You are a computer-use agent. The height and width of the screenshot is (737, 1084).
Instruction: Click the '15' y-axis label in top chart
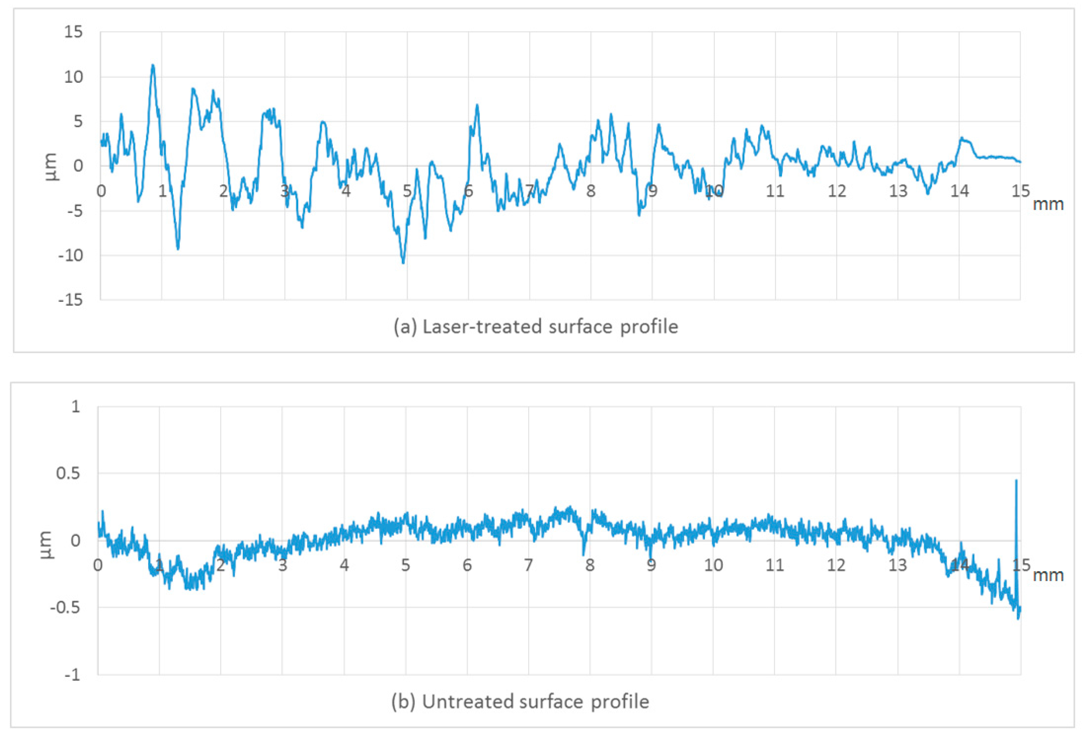tap(73, 32)
